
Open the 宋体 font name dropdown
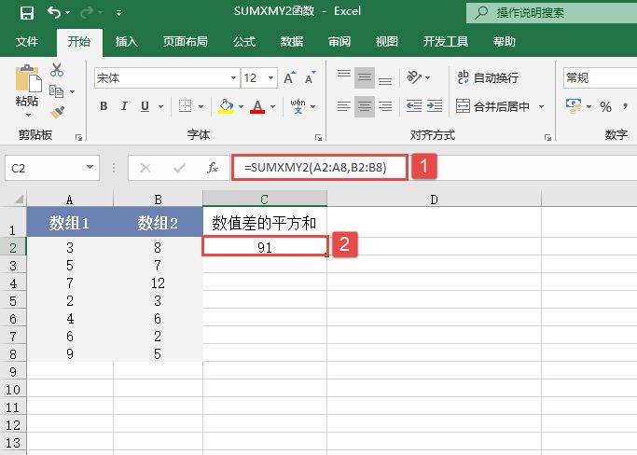coord(233,77)
